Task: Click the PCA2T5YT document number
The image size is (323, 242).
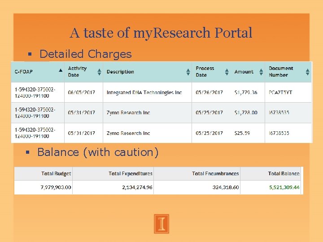Action: 280,93
